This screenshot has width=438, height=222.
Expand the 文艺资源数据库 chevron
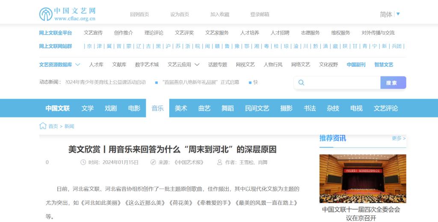[78, 65]
